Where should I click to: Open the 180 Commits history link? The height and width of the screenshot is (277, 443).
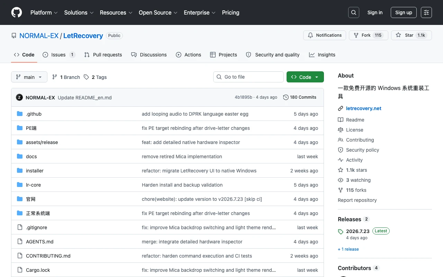(x=300, y=97)
